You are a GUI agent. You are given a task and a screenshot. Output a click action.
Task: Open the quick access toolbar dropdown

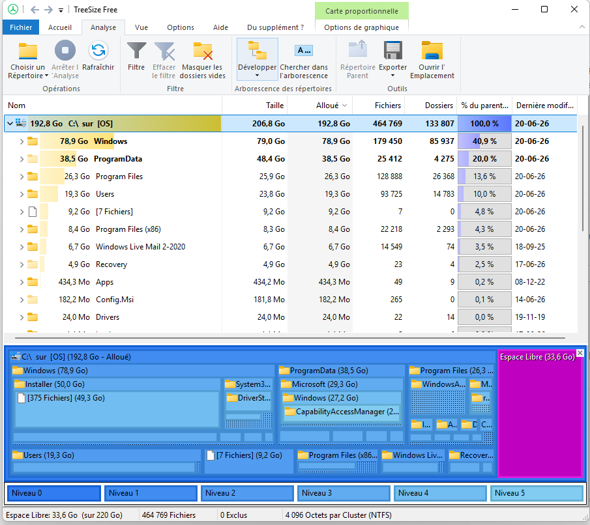pyautogui.click(x=61, y=10)
